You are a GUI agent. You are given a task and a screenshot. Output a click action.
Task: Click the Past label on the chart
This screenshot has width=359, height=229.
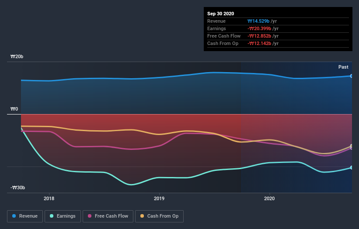coord(343,67)
